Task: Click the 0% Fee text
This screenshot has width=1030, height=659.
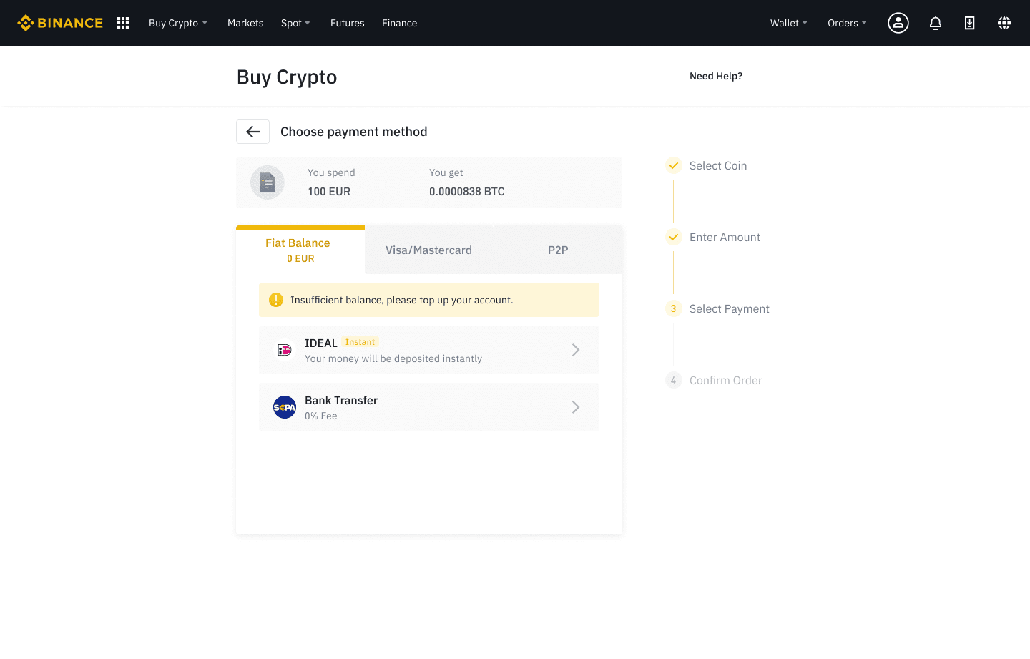Action: click(x=321, y=416)
